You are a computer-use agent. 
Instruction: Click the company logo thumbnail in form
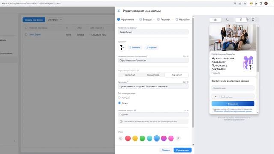click(x=122, y=47)
